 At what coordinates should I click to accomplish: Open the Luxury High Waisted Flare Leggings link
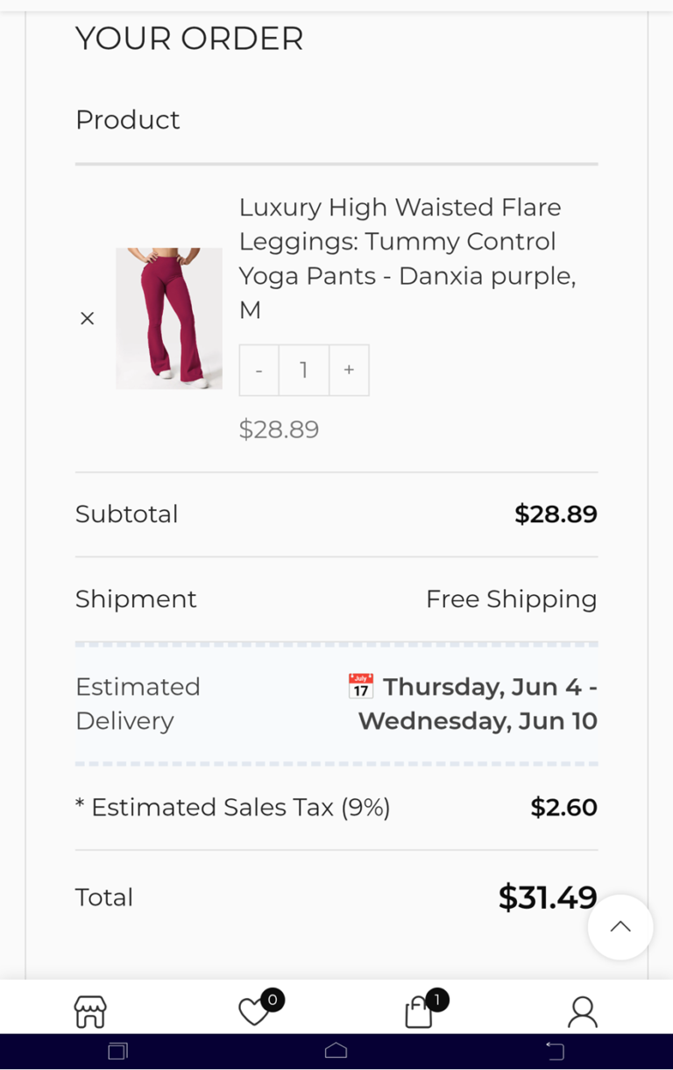pos(408,259)
